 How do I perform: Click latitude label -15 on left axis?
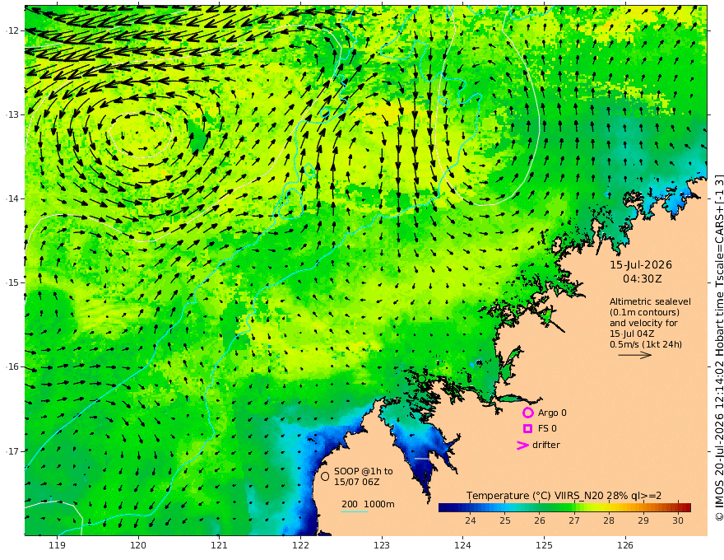12,282
